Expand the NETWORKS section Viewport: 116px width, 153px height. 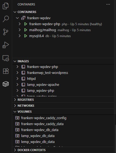point(15,106)
